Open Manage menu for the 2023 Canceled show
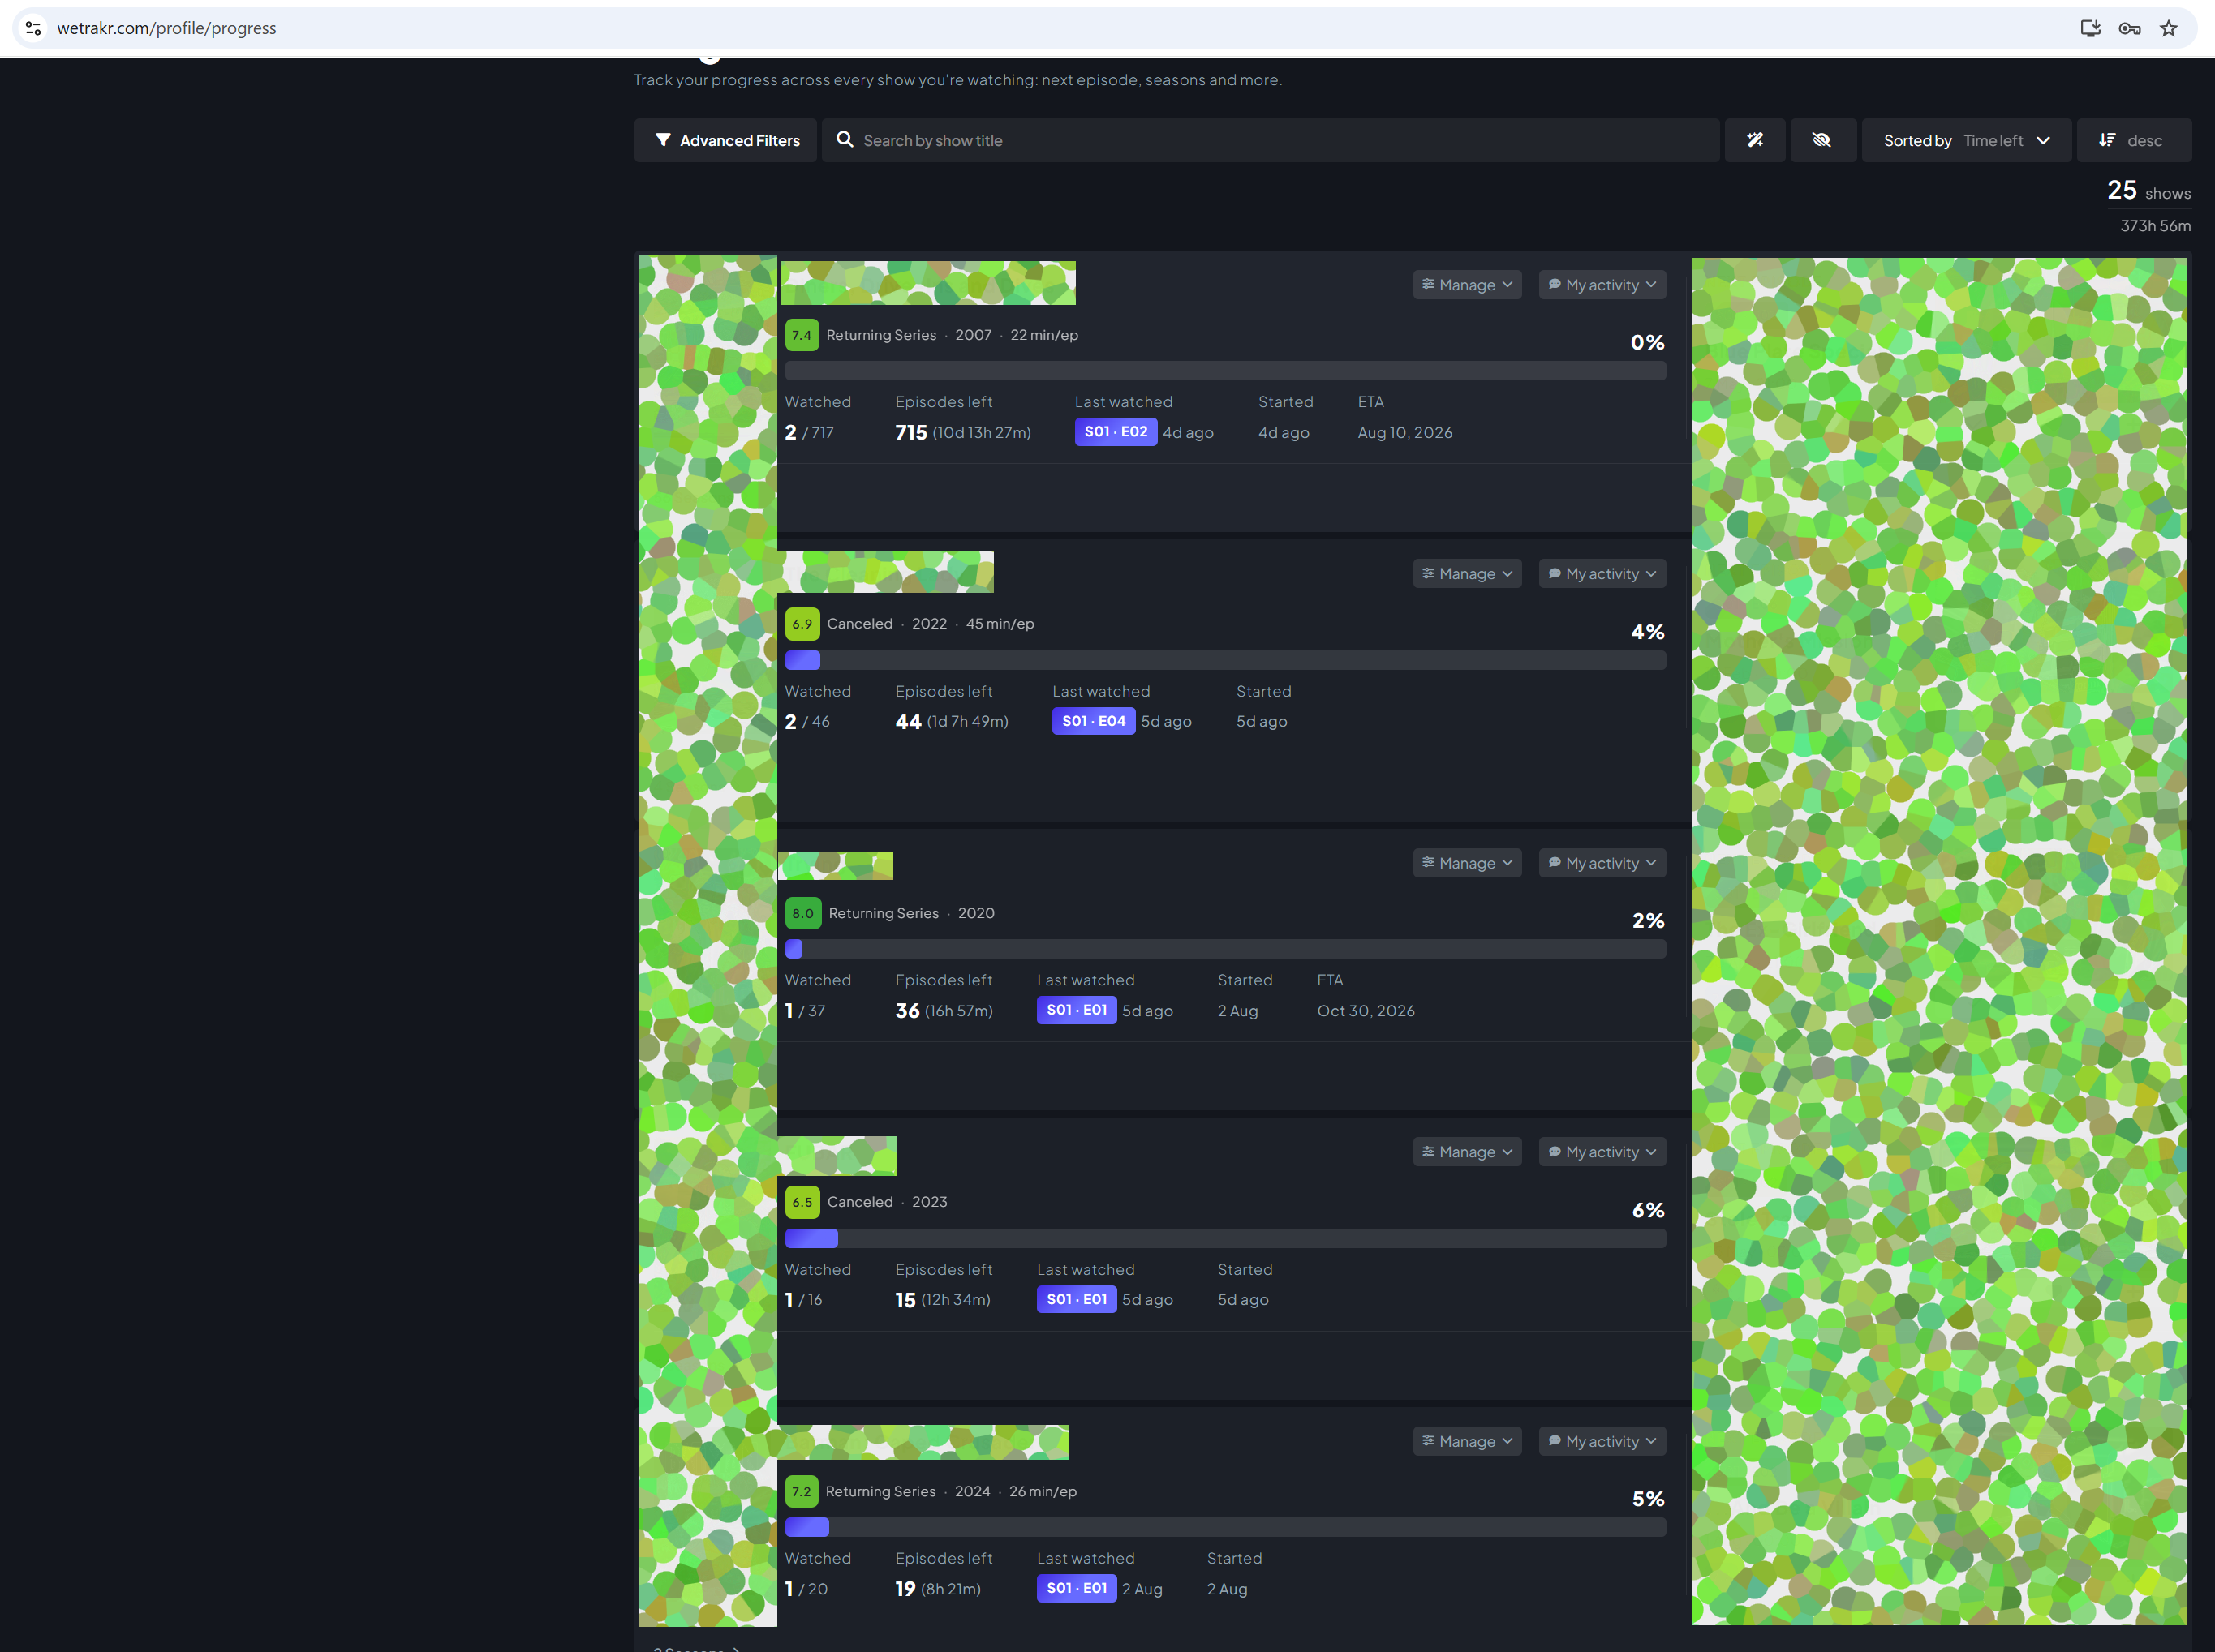This screenshot has width=2215, height=1652. [x=1467, y=1152]
